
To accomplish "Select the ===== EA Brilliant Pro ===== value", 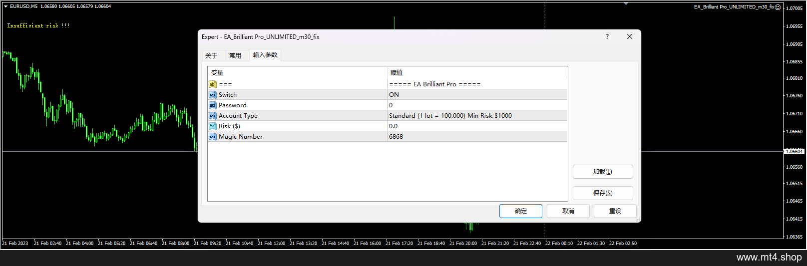I will [477, 84].
